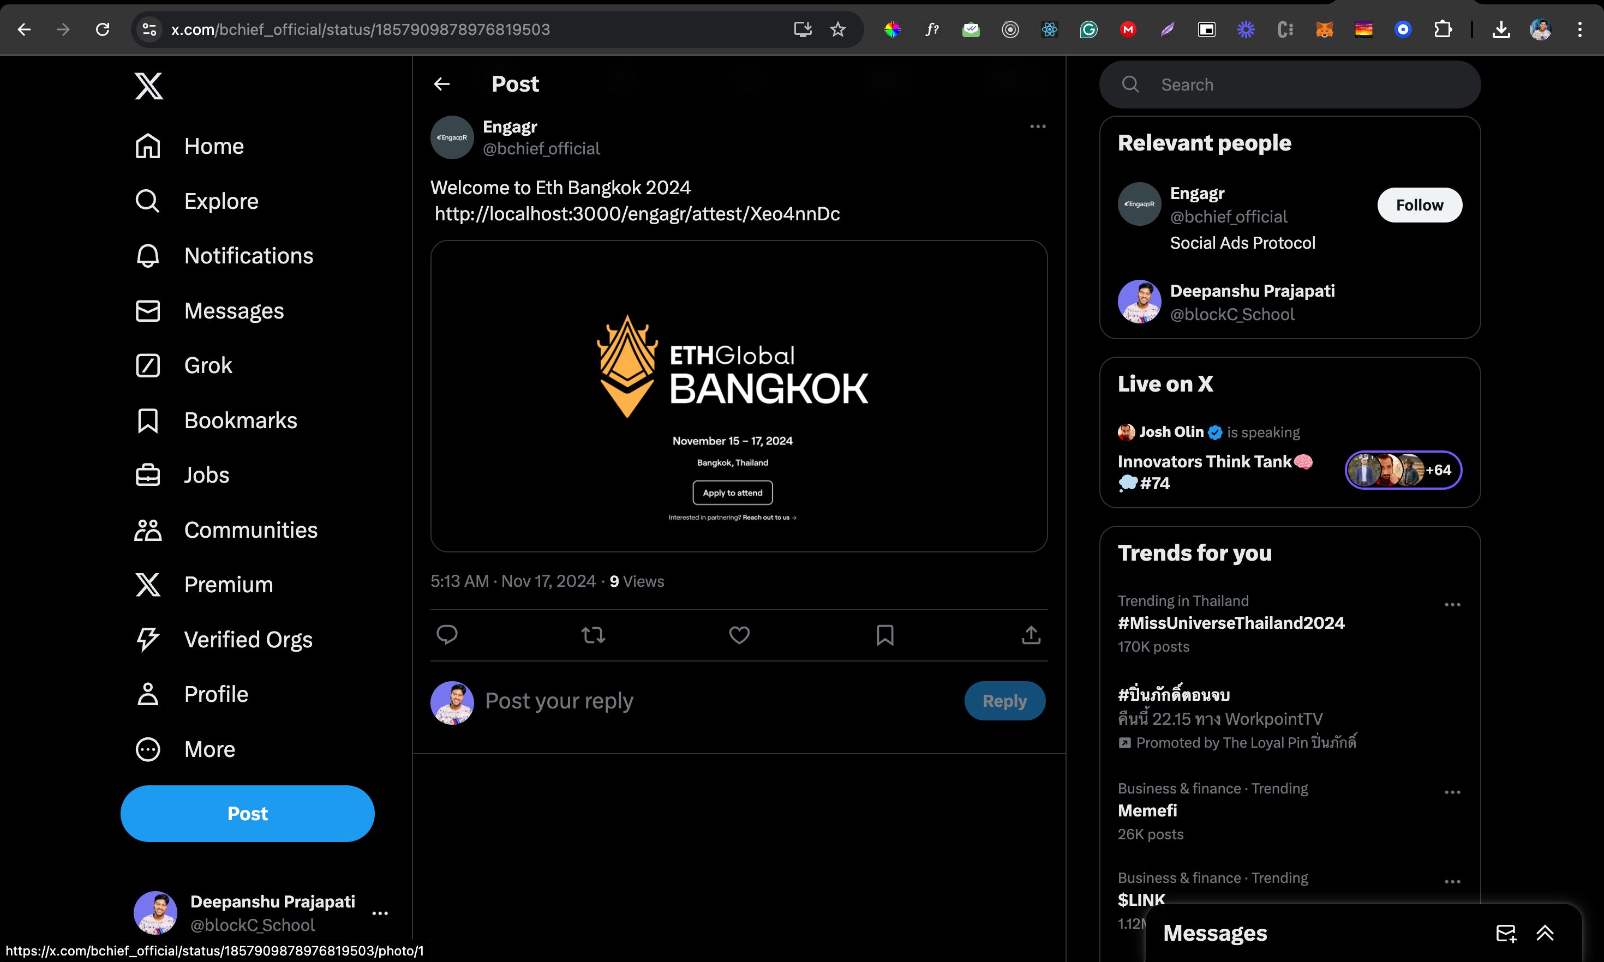The width and height of the screenshot is (1604, 962).
Task: Open Home from the sidebar
Action: point(189,147)
